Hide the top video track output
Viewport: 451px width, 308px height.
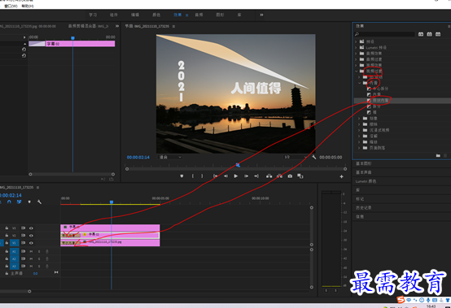31,228
